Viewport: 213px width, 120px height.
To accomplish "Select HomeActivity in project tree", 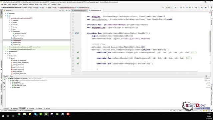I will click(17, 42).
